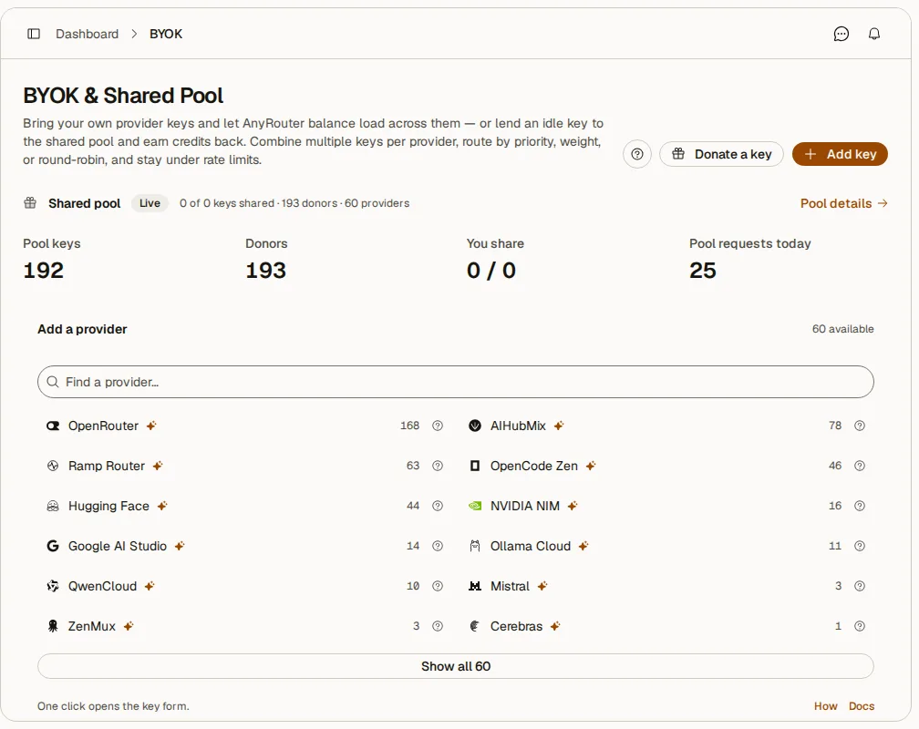The image size is (919, 729).
Task: Open the chat feedback icon
Action: pos(841,34)
